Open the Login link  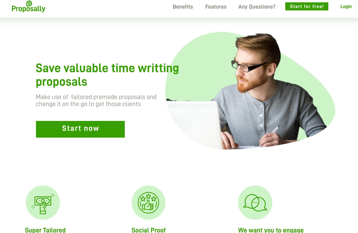346,7
